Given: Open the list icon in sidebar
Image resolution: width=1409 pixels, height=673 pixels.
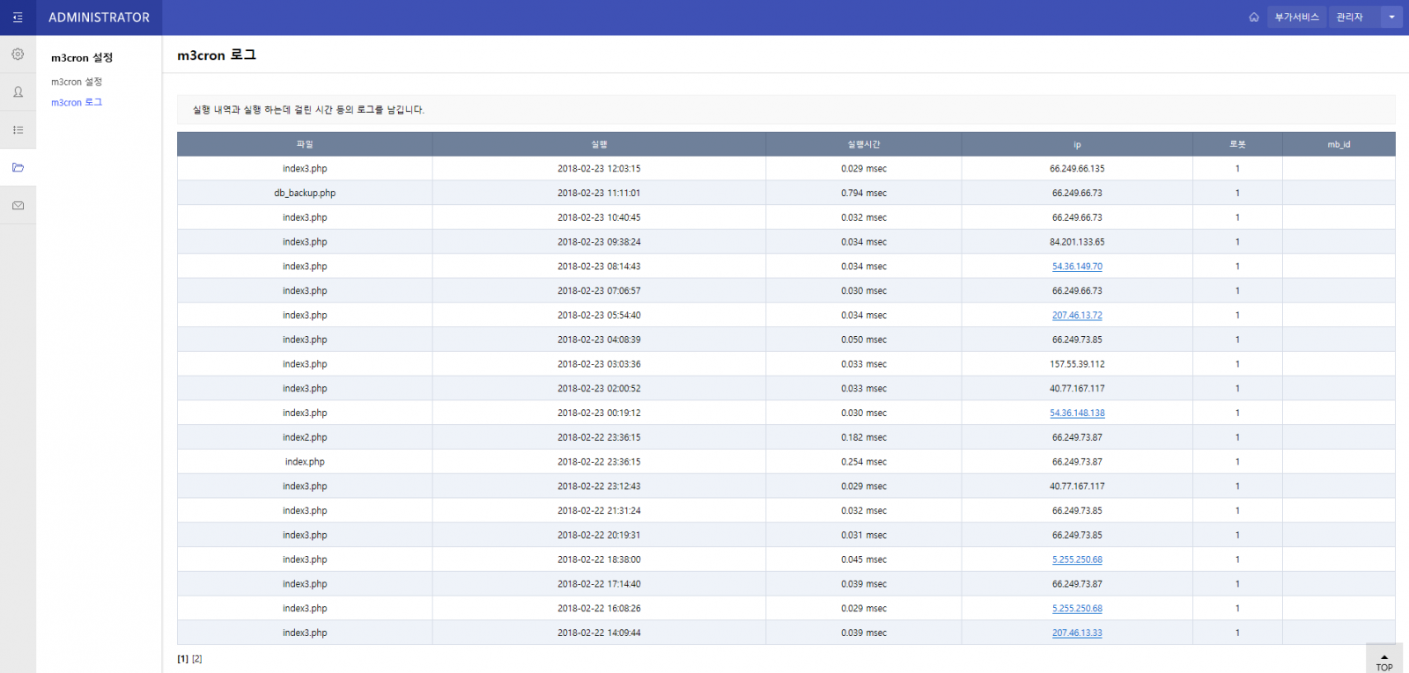Looking at the screenshot, I should pos(18,130).
